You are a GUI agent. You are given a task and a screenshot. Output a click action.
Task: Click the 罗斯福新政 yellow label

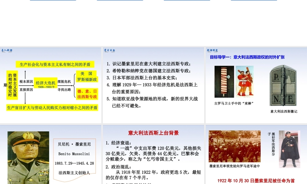click(87, 79)
